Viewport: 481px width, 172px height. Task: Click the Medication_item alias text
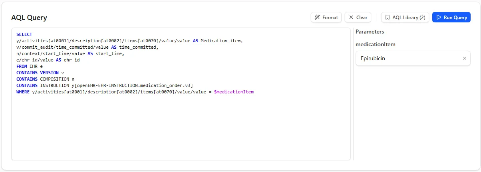(x=221, y=41)
